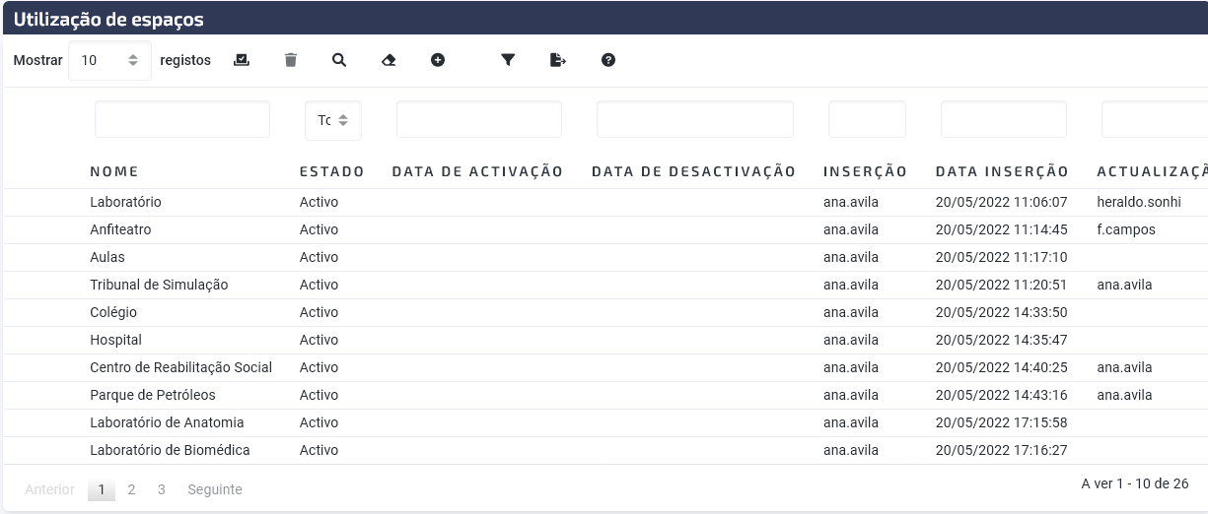Click the trash delete icon
The height and width of the screenshot is (514, 1208).
point(290,60)
